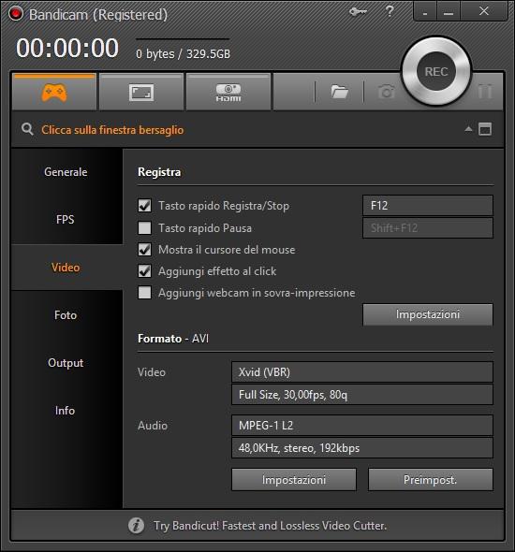Open the Preimpost. presets button
The width and height of the screenshot is (515, 552).
pos(431,479)
